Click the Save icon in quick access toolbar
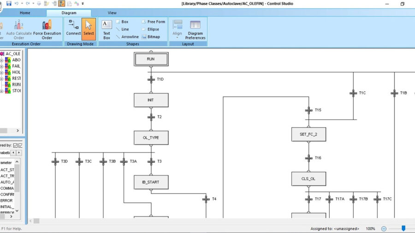Image resolution: width=415 pixels, height=233 pixels. (x=9, y=3)
